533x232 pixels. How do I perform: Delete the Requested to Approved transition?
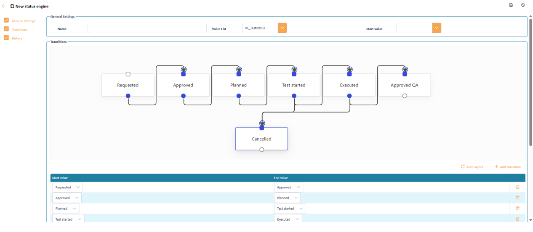(x=517, y=187)
